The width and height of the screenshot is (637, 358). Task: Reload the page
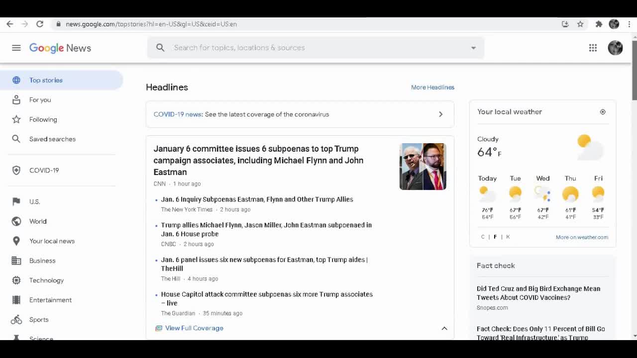pos(40,24)
